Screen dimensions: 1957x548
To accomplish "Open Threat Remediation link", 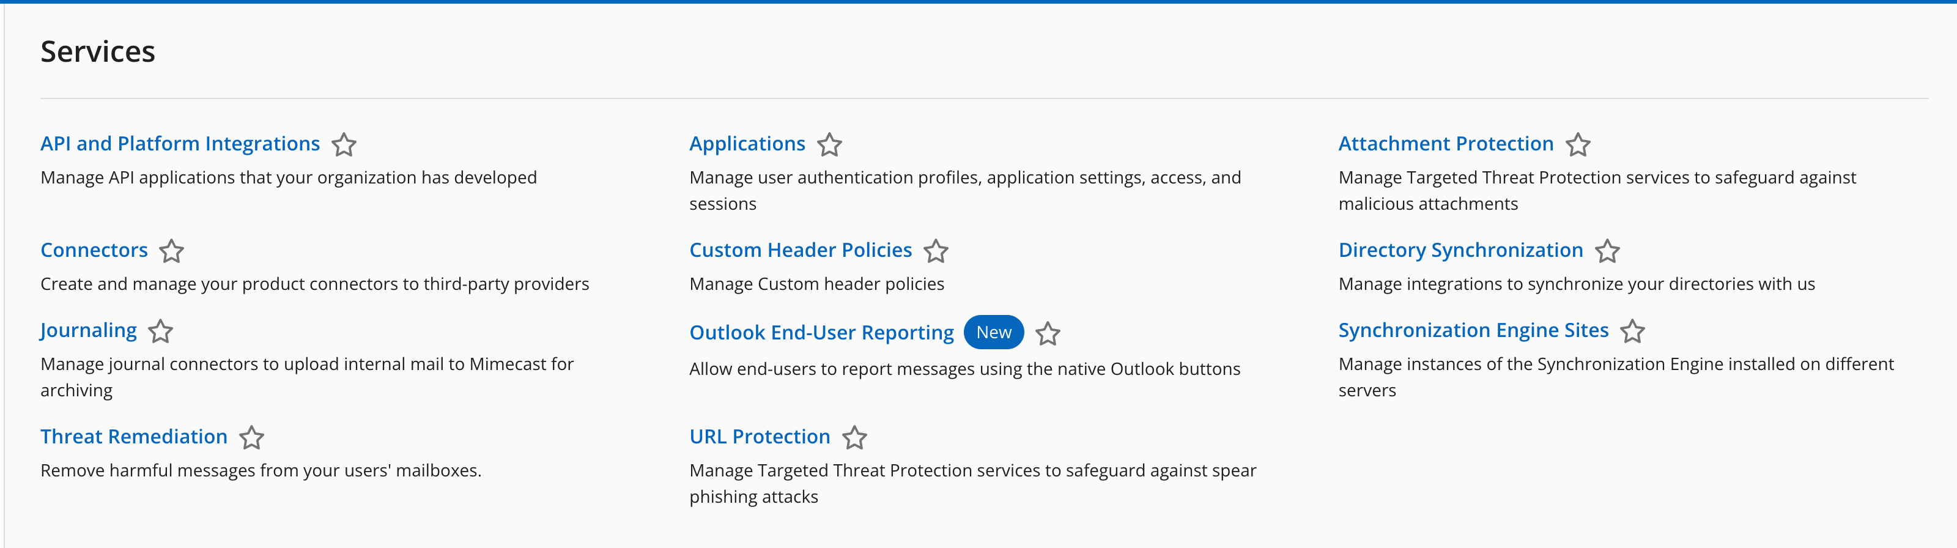I will tap(134, 436).
